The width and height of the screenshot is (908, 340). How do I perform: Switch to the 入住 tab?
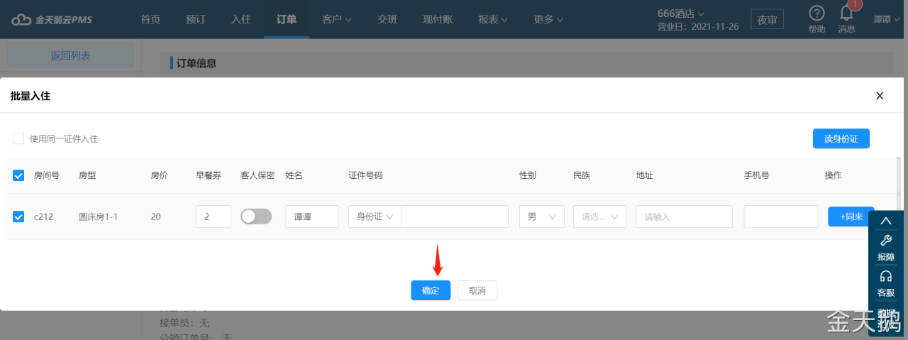click(241, 19)
